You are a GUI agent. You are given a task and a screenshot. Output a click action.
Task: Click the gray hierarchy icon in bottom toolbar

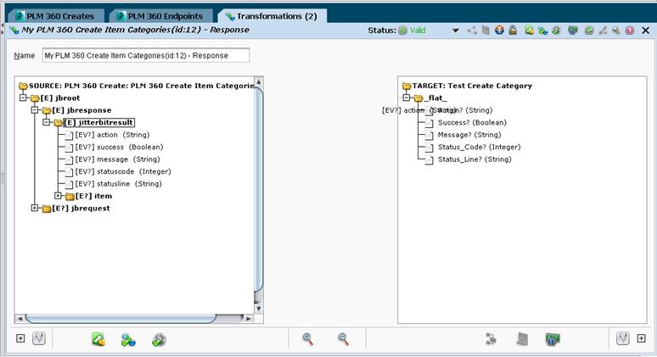491,339
